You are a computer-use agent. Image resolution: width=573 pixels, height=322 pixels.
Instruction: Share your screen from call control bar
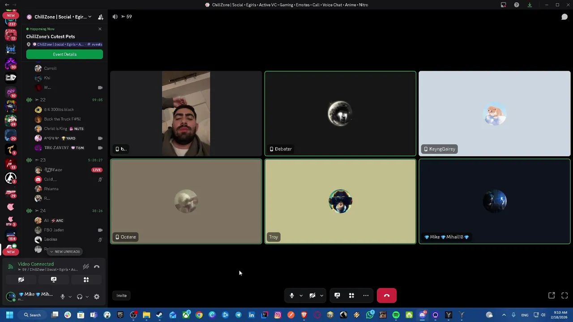(337, 296)
